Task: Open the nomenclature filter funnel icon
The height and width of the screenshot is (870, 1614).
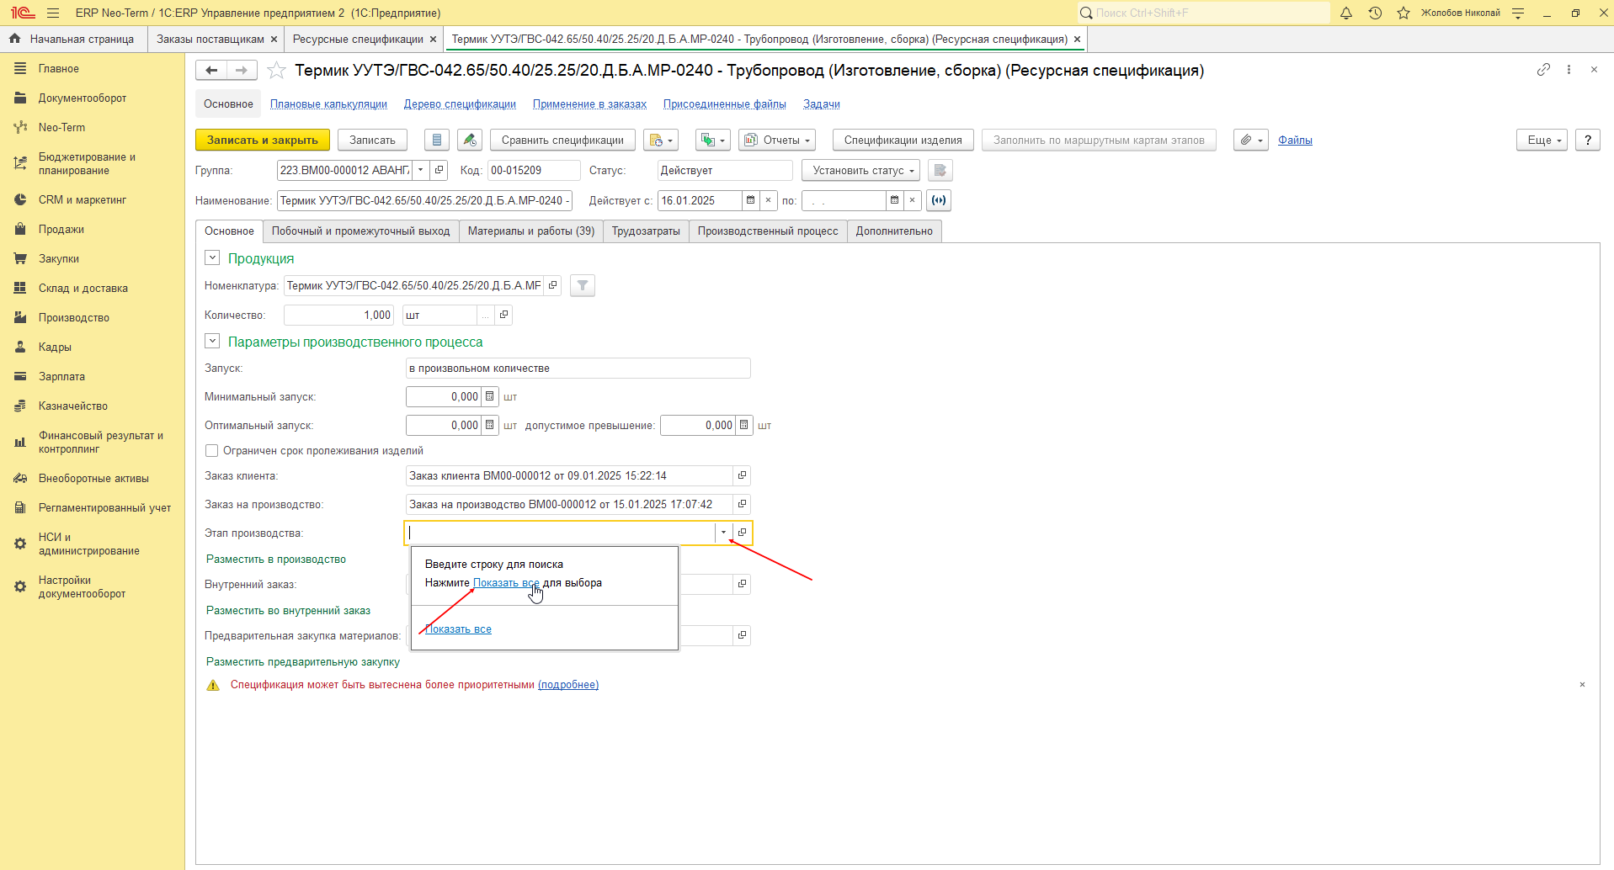Action: tap(583, 286)
